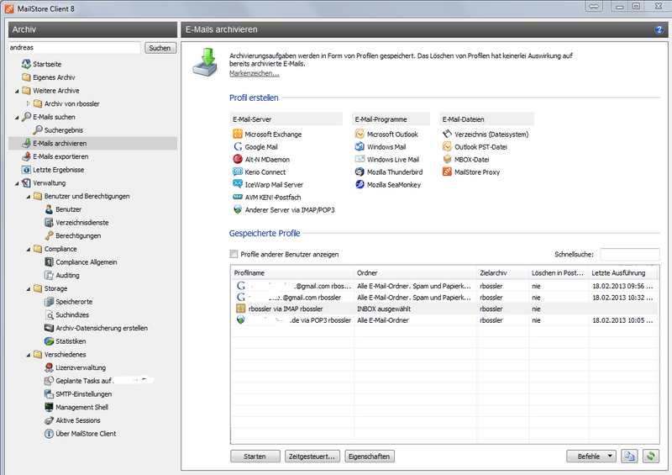Click the Letzte Ausführung column header
Viewport: 672px width, 475px height.
click(622, 273)
